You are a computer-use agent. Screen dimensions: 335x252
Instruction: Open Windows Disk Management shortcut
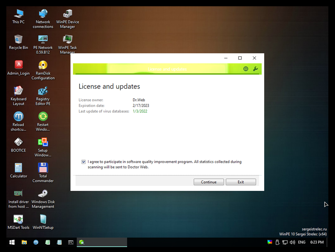point(43,199)
